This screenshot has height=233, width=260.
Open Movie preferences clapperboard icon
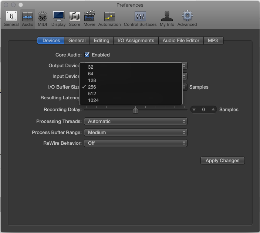click(x=90, y=16)
